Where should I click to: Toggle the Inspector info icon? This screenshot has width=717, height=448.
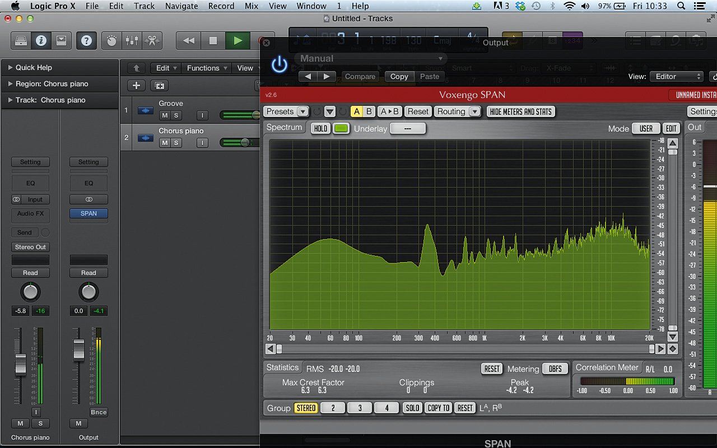(x=41, y=40)
